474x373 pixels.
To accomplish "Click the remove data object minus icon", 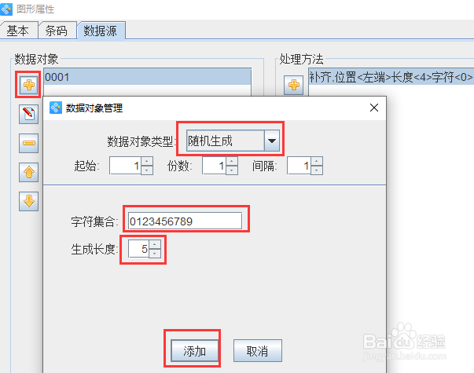I will [29, 143].
